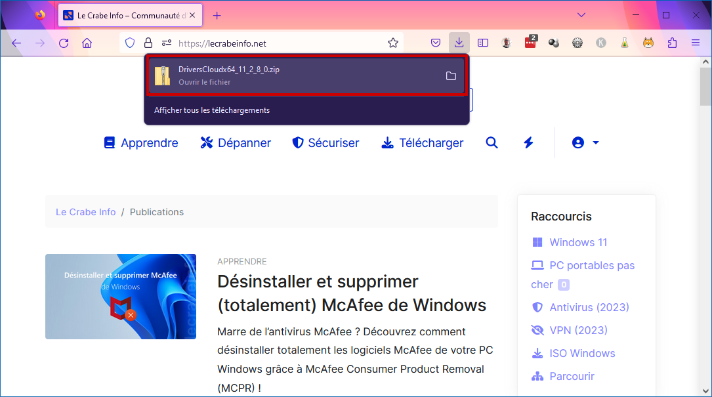The height and width of the screenshot is (397, 712).
Task: Open the Antivirus (2023) shortcut
Action: (x=580, y=308)
